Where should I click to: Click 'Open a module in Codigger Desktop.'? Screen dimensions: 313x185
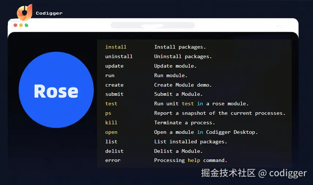(206, 132)
